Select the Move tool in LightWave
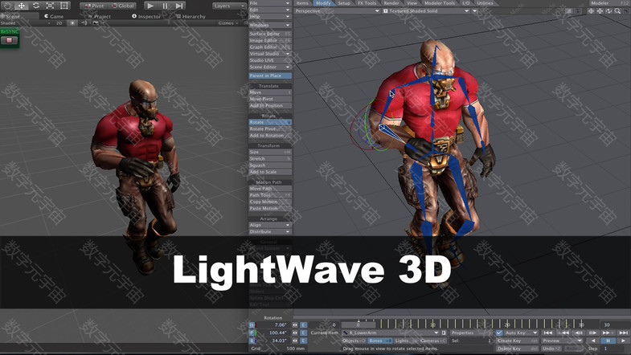The image size is (631, 355). pyautogui.click(x=269, y=92)
